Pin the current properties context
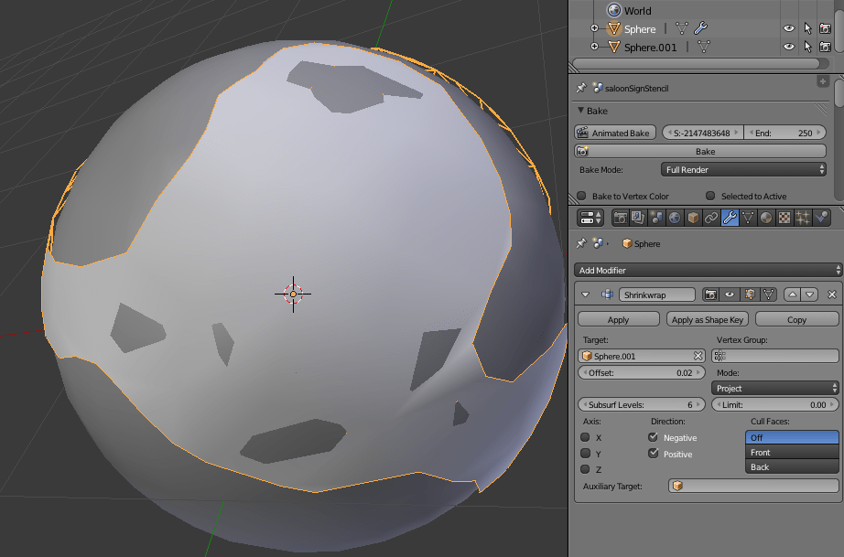 point(579,243)
